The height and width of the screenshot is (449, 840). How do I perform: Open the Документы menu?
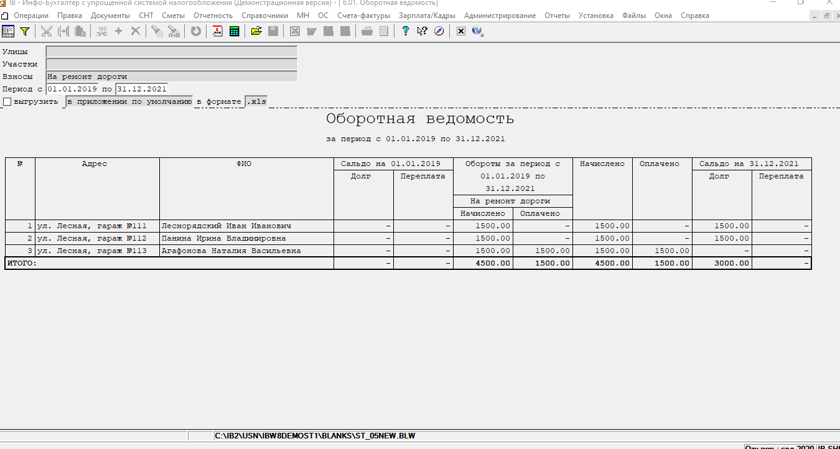pyautogui.click(x=110, y=16)
